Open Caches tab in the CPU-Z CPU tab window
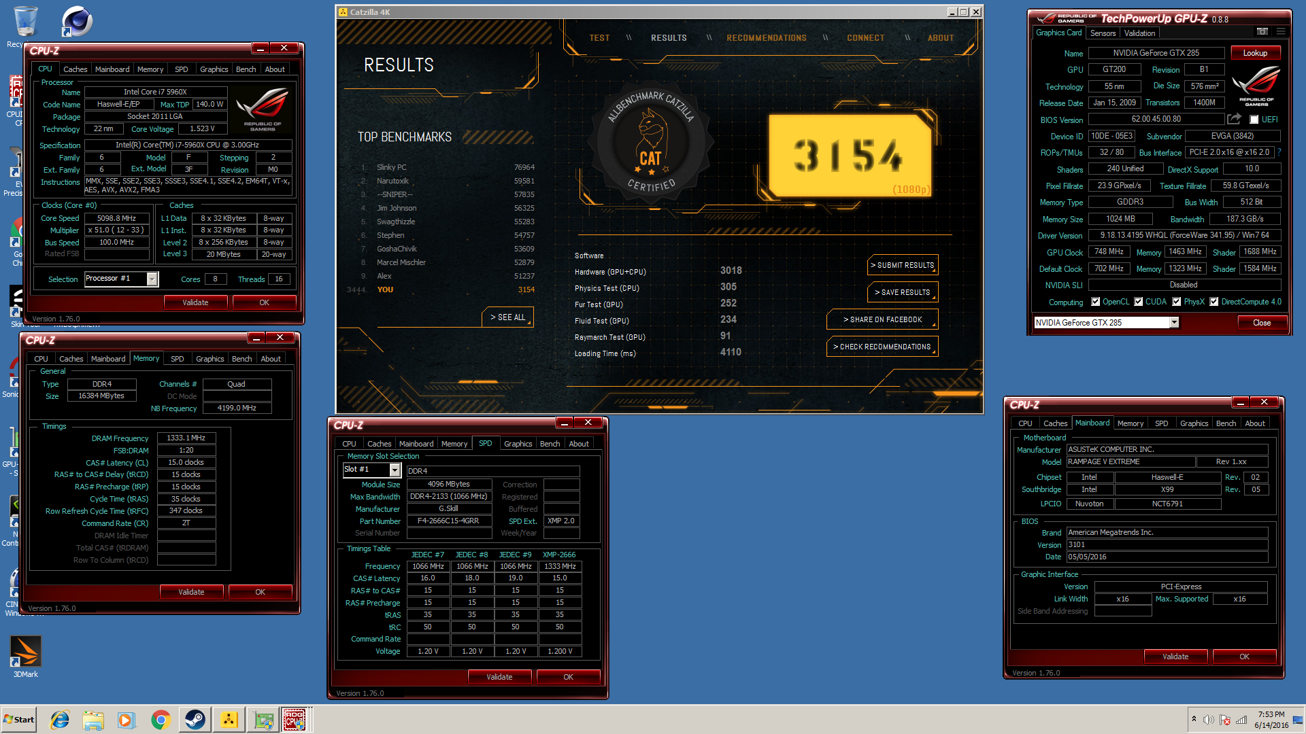The width and height of the screenshot is (1306, 734). [x=75, y=69]
